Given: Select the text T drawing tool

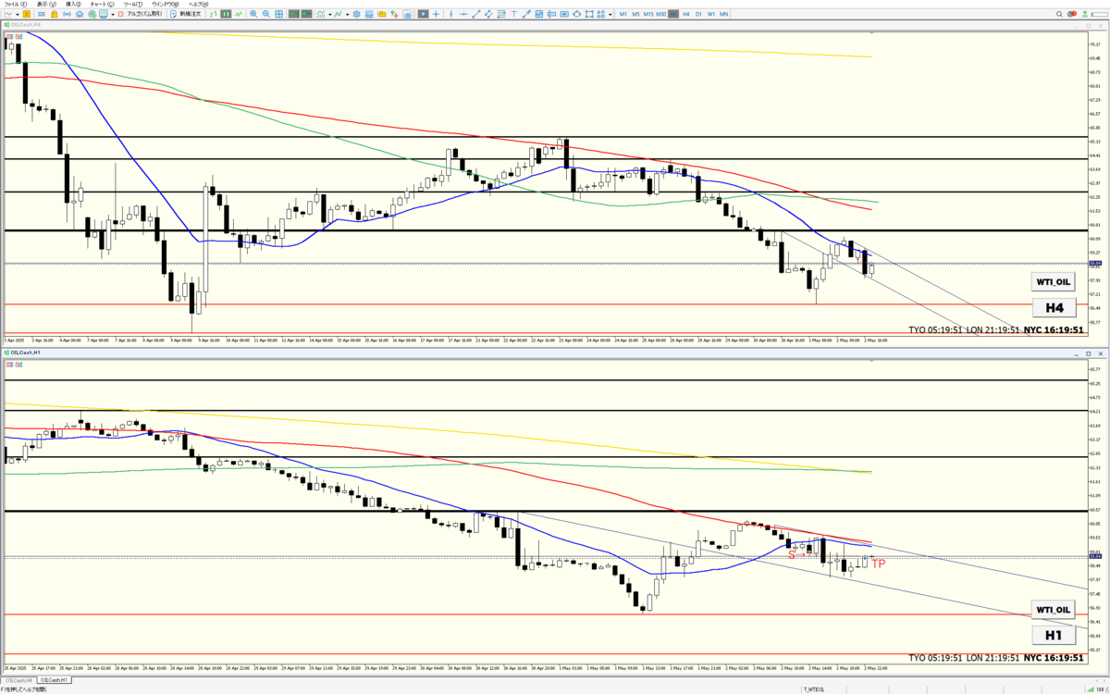Looking at the screenshot, I should pyautogui.click(x=513, y=14).
